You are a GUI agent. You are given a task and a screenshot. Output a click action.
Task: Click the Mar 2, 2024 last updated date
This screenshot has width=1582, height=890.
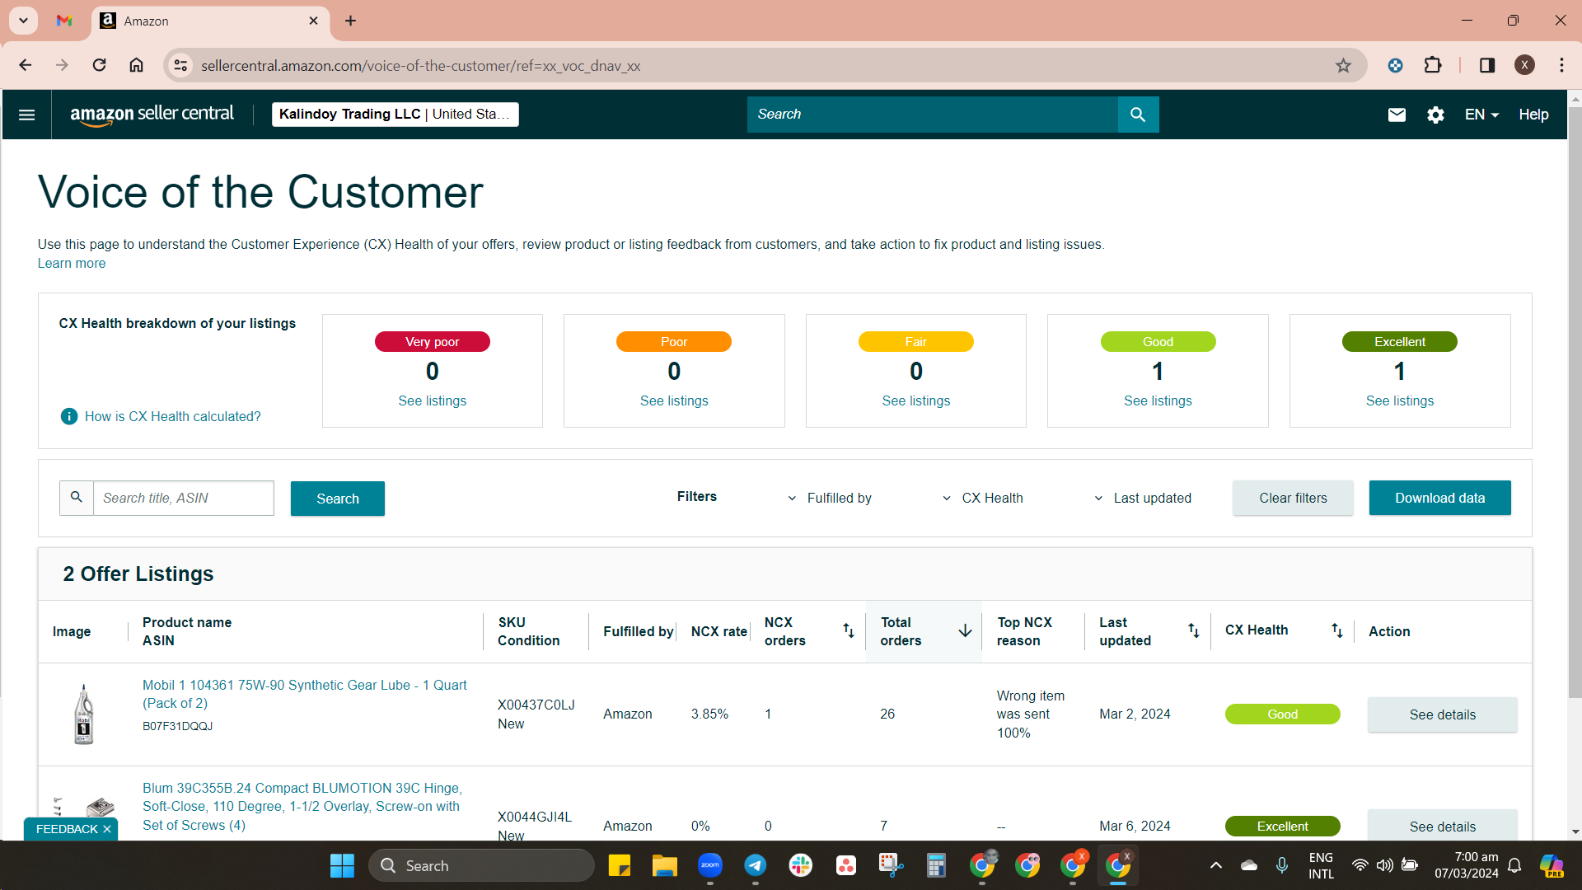(1135, 714)
